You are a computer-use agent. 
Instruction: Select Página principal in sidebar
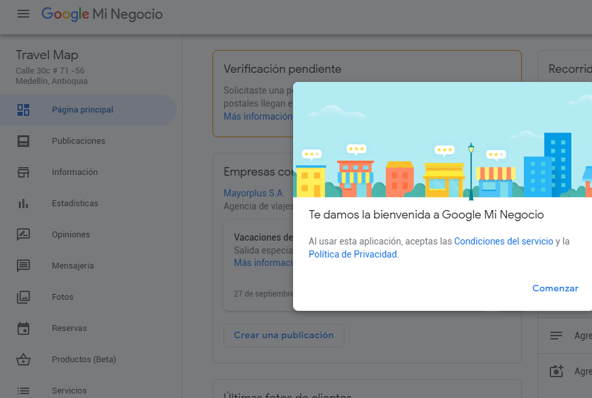coord(88,110)
